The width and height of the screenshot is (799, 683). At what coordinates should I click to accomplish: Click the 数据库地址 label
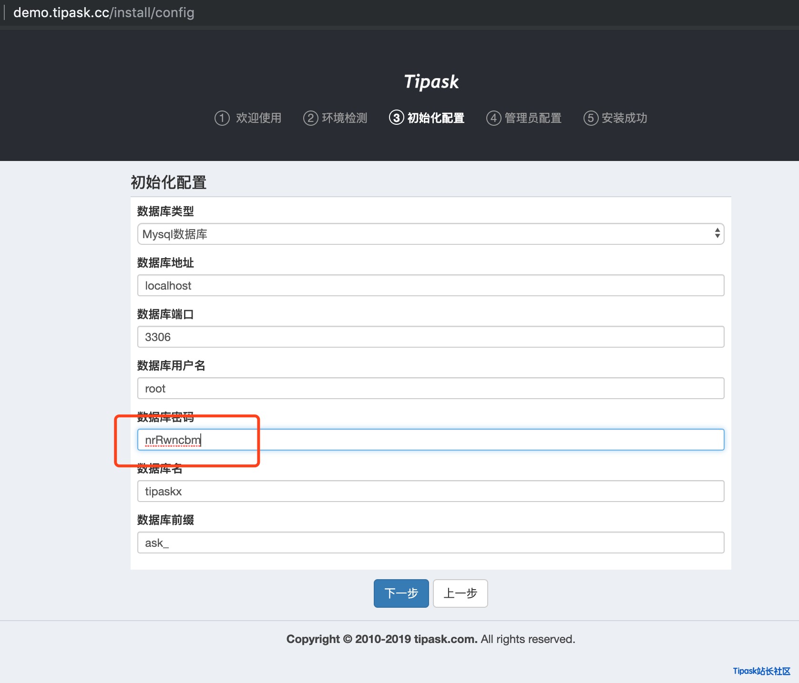[x=165, y=262]
